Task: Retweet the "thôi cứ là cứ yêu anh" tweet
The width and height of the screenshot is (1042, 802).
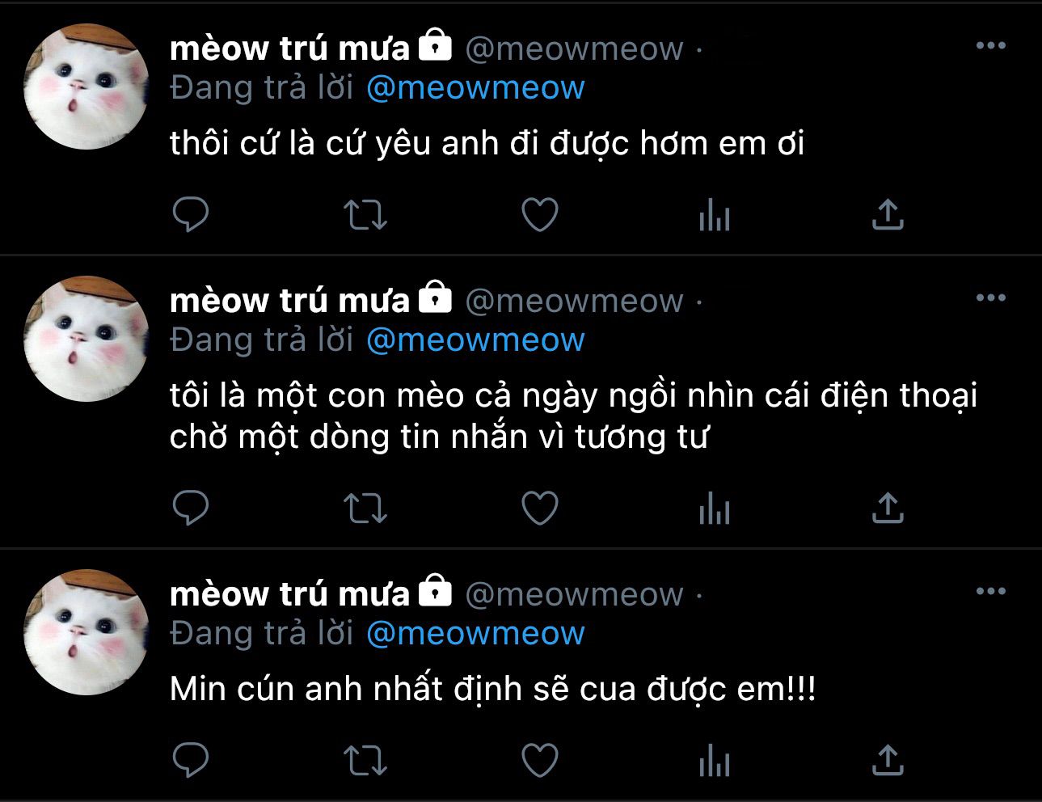Action: tap(365, 215)
